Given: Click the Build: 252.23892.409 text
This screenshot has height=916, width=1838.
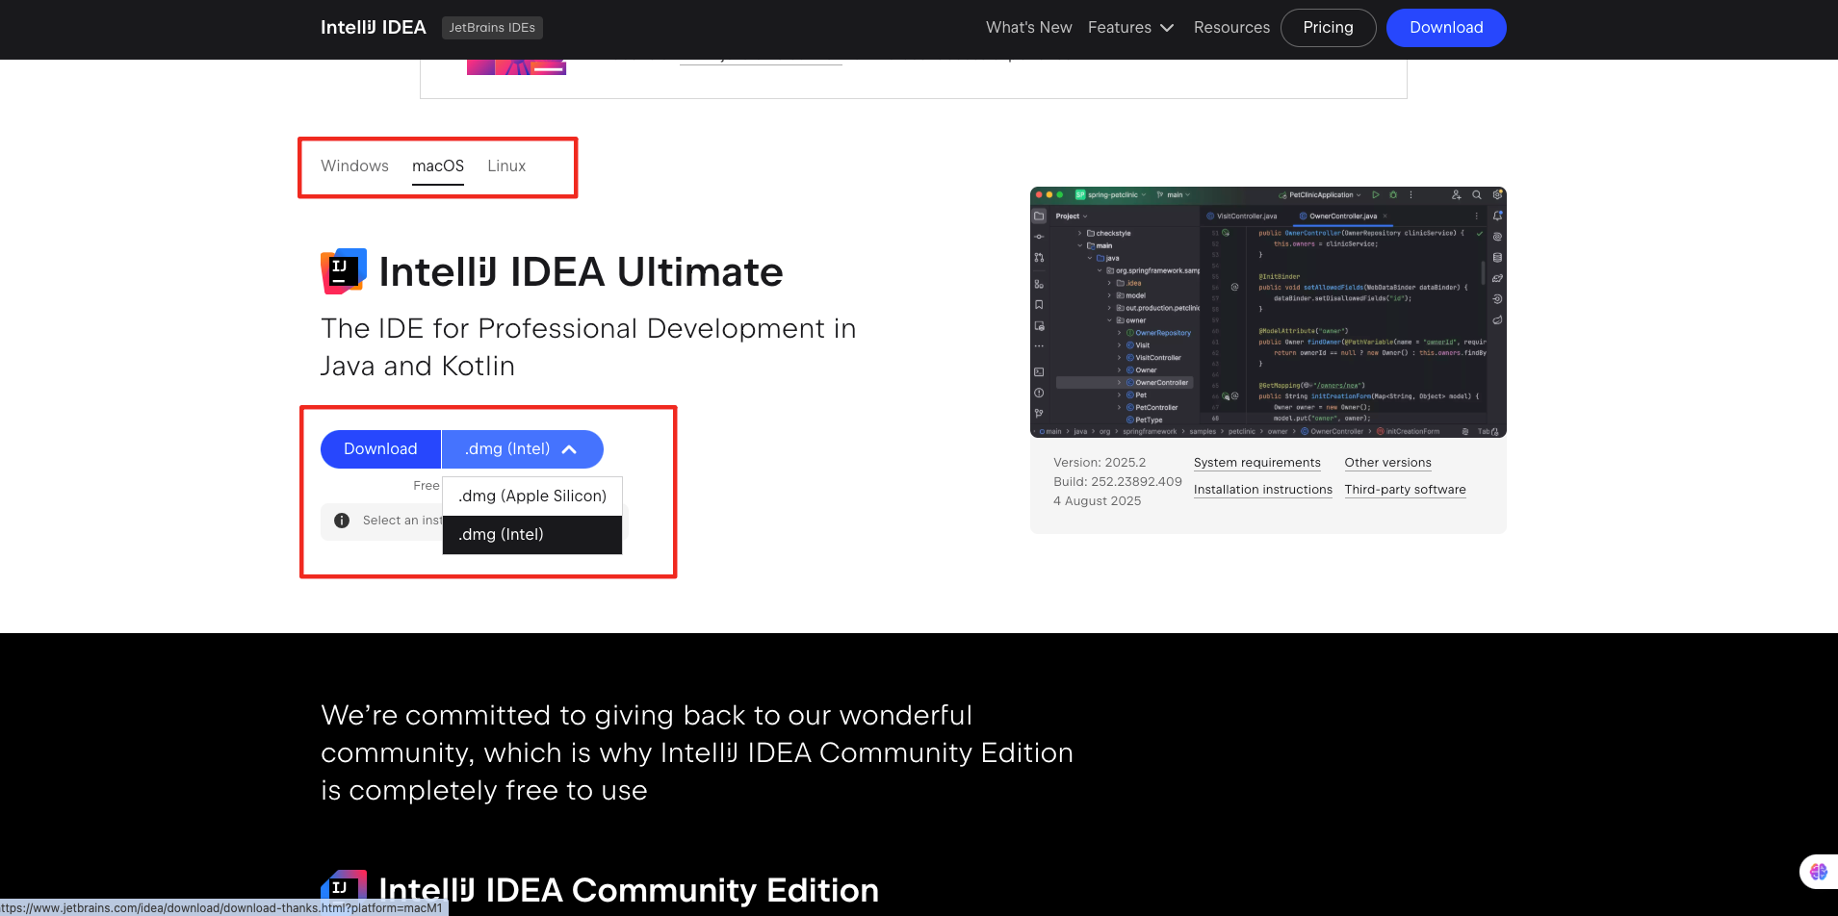Looking at the screenshot, I should click(x=1118, y=482).
